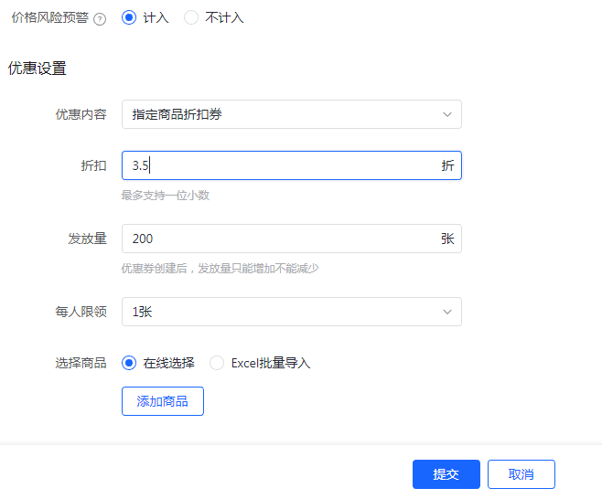Screen dimensions: 602x499
Task: Click the 选择商品 field label
Action: (81, 363)
